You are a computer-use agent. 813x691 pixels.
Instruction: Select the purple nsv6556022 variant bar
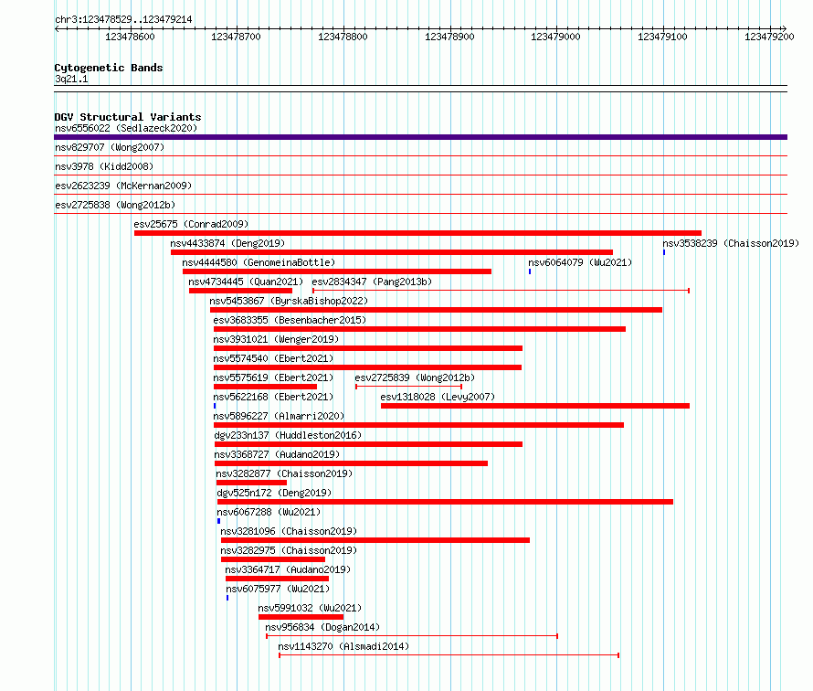coord(420,137)
